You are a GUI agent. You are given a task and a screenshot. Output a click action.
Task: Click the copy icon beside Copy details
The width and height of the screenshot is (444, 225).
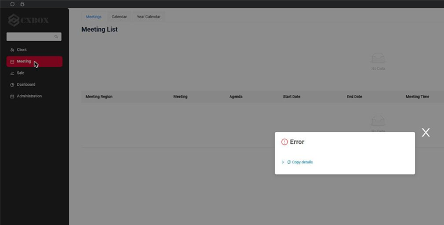point(289,162)
